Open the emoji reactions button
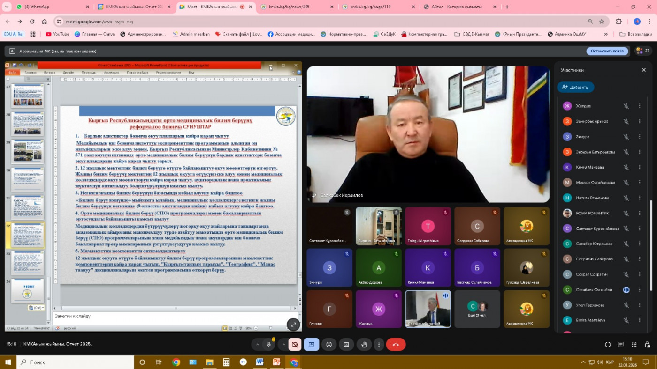This screenshot has width=657, height=369. coord(329,345)
